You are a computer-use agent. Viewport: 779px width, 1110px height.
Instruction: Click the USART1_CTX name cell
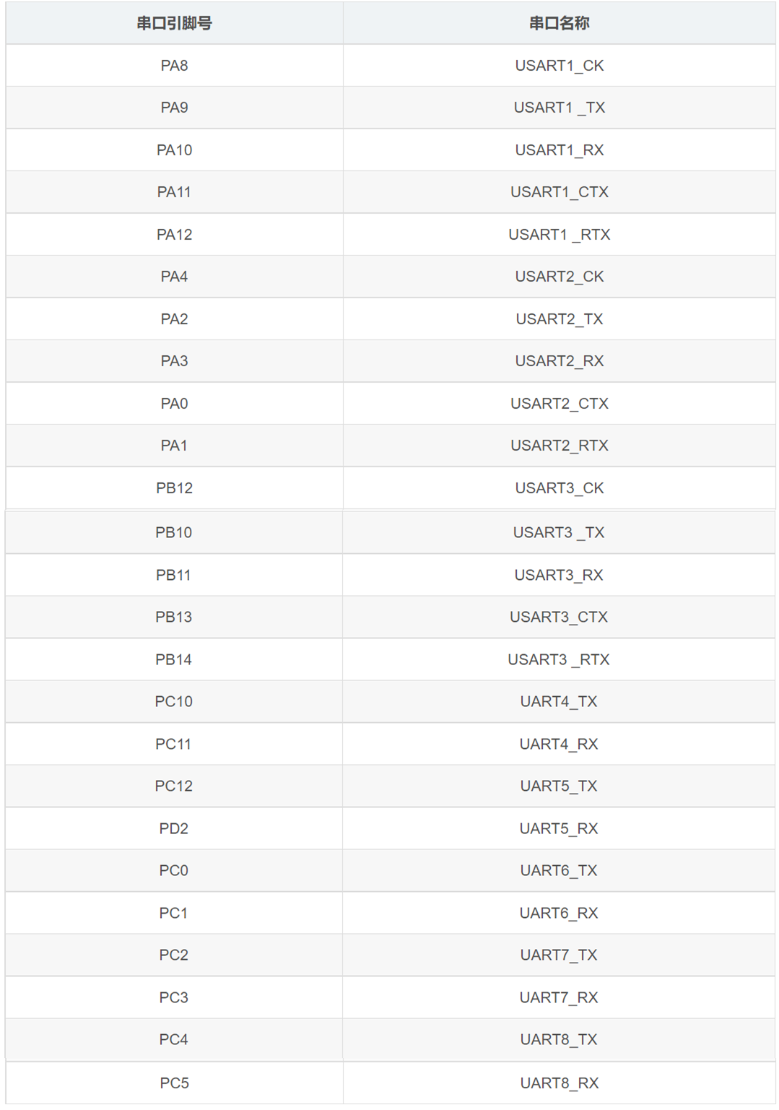click(x=559, y=192)
